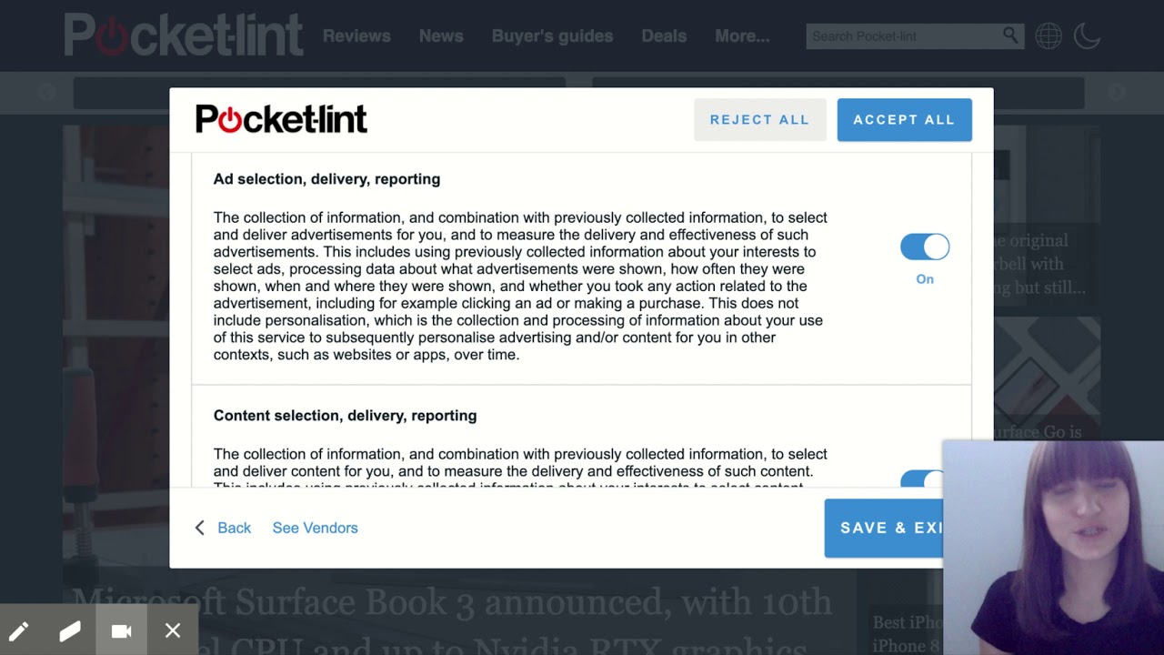Select the pencil annotation tool
The image size is (1164, 655).
click(x=19, y=630)
